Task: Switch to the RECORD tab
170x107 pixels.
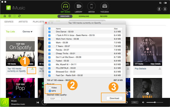Action: click(104, 16)
